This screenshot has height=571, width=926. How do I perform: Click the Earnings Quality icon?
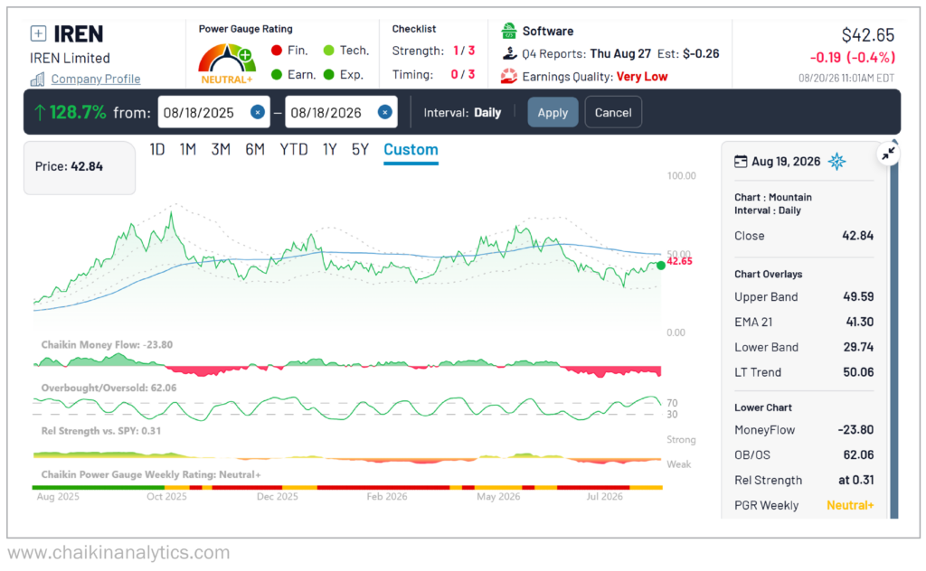point(508,77)
